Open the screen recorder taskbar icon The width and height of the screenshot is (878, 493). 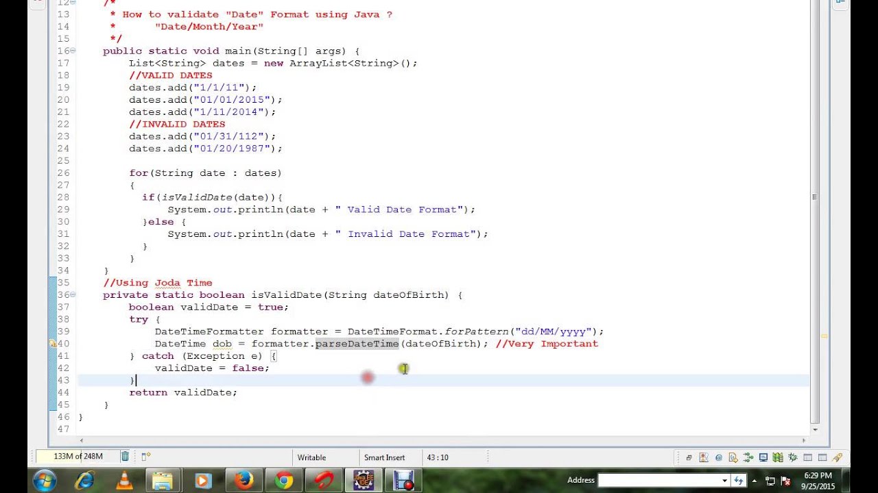pos(404,480)
